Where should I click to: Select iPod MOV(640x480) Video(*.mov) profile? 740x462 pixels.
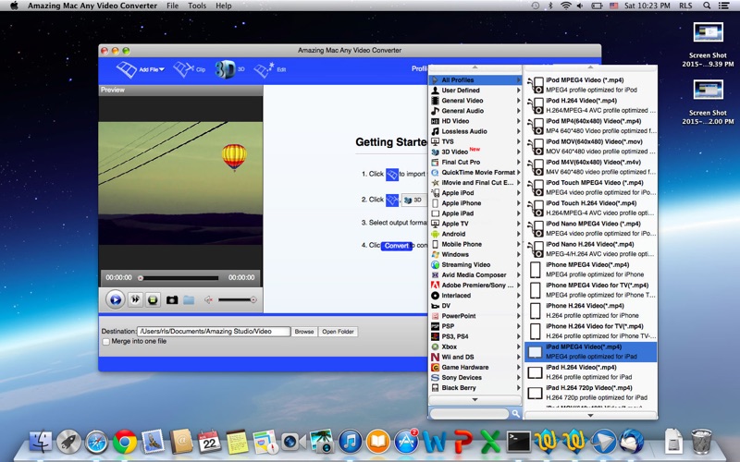(591, 147)
